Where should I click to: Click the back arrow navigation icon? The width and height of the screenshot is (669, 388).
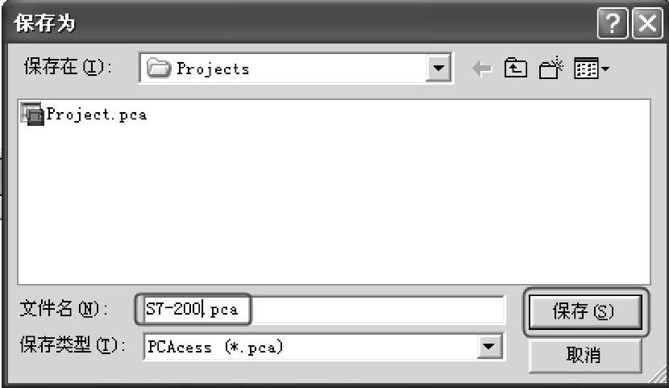coord(482,69)
